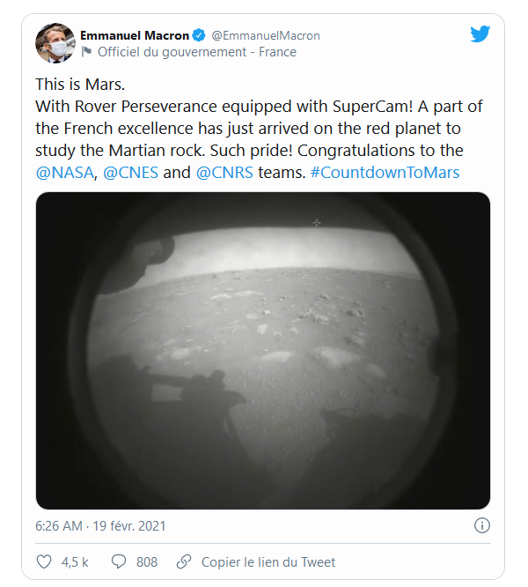Viewport: 528px width, 587px height.
Task: Click the 808 replies count
Action: (x=147, y=561)
